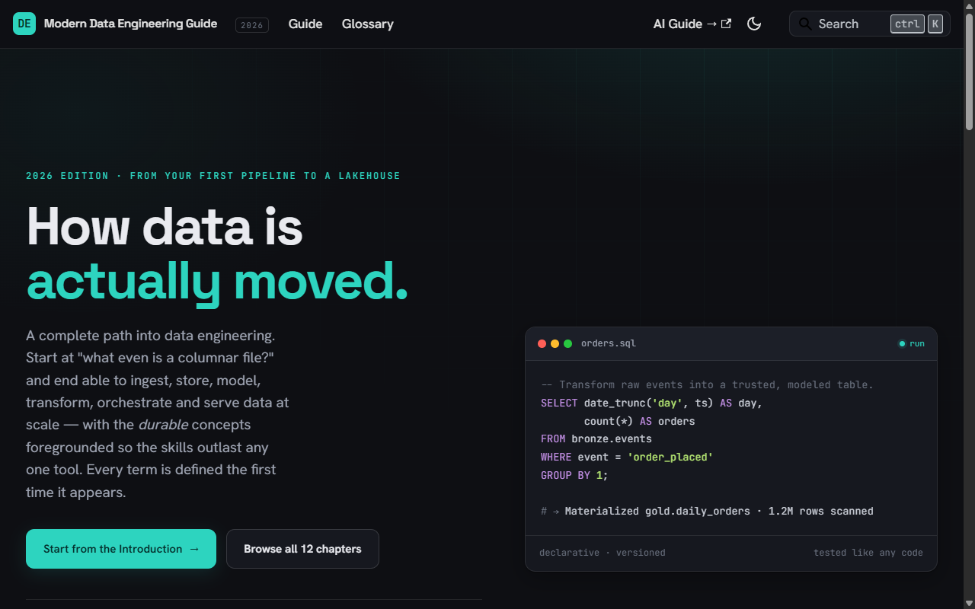Image resolution: width=975 pixels, height=609 pixels.
Task: Click the run indicator in code card
Action: point(912,343)
